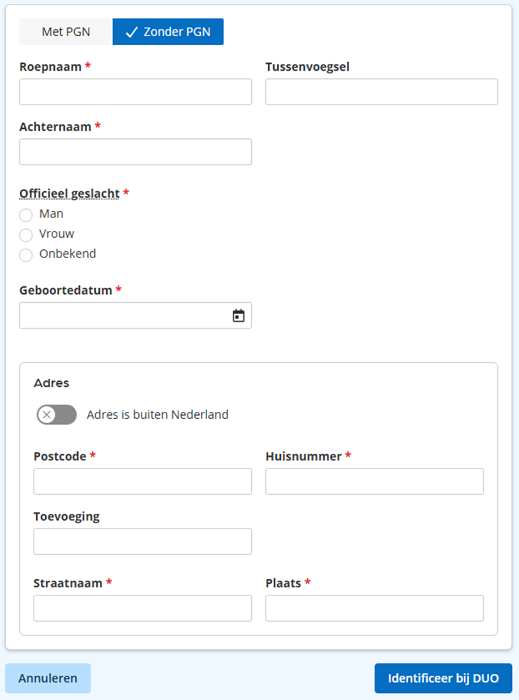This screenshot has width=519, height=700.
Task: Focus the Plaats input field
Action: pos(374,608)
